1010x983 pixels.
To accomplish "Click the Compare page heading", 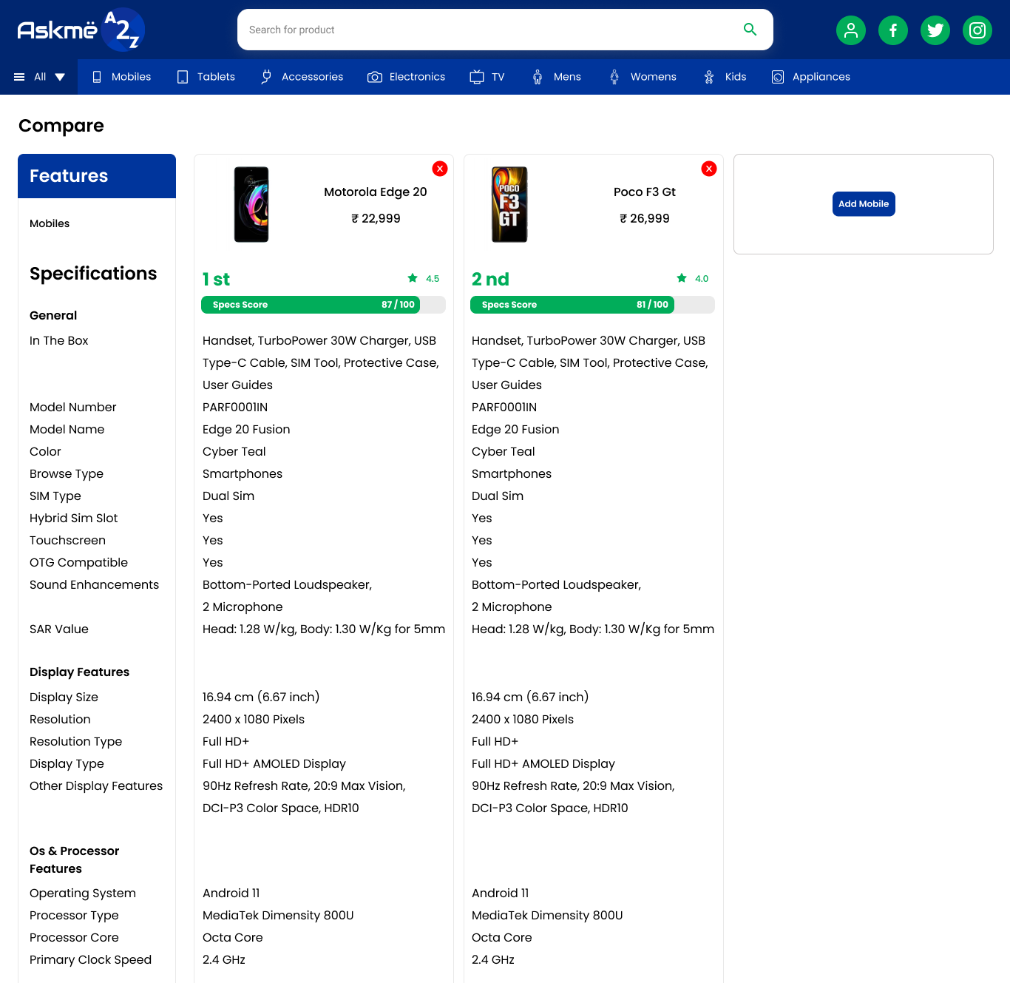I will pos(61,126).
